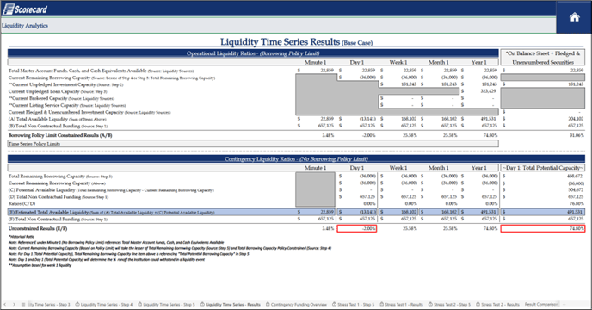Select red-outlined Day 1 unconstrained result cell
Image resolution: width=592 pixels, height=310 pixels.
point(357,228)
